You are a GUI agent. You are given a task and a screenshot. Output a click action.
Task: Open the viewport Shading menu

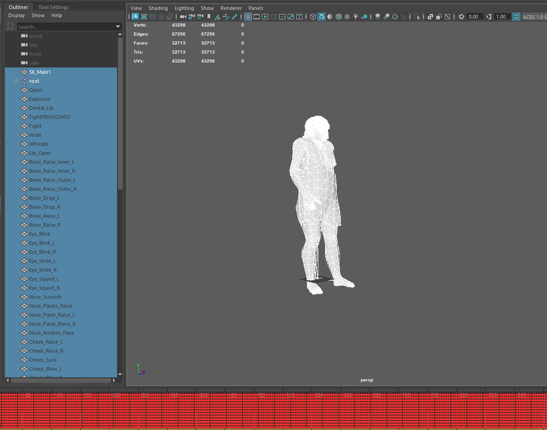click(158, 8)
